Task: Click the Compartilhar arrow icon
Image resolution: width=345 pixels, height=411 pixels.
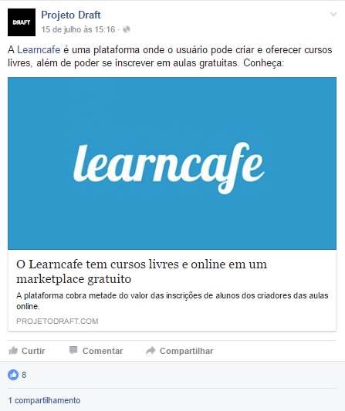Action: (151, 351)
